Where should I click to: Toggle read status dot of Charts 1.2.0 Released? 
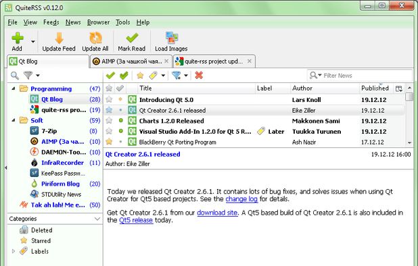(x=121, y=120)
